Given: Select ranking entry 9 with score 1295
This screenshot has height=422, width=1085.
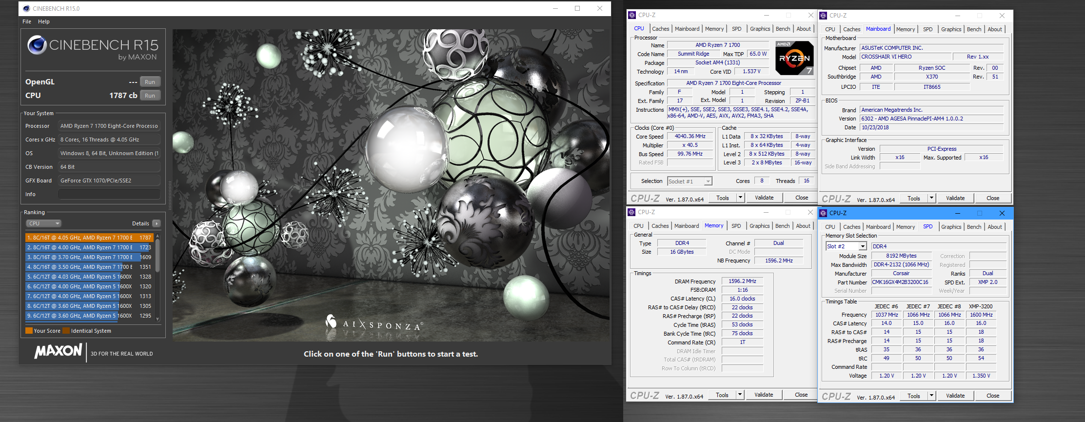Looking at the screenshot, I should coord(89,316).
